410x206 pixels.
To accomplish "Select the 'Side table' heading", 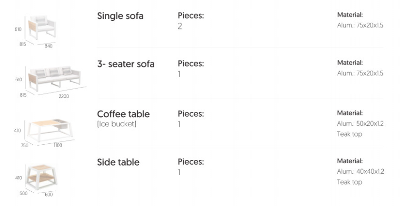I will point(118,162).
